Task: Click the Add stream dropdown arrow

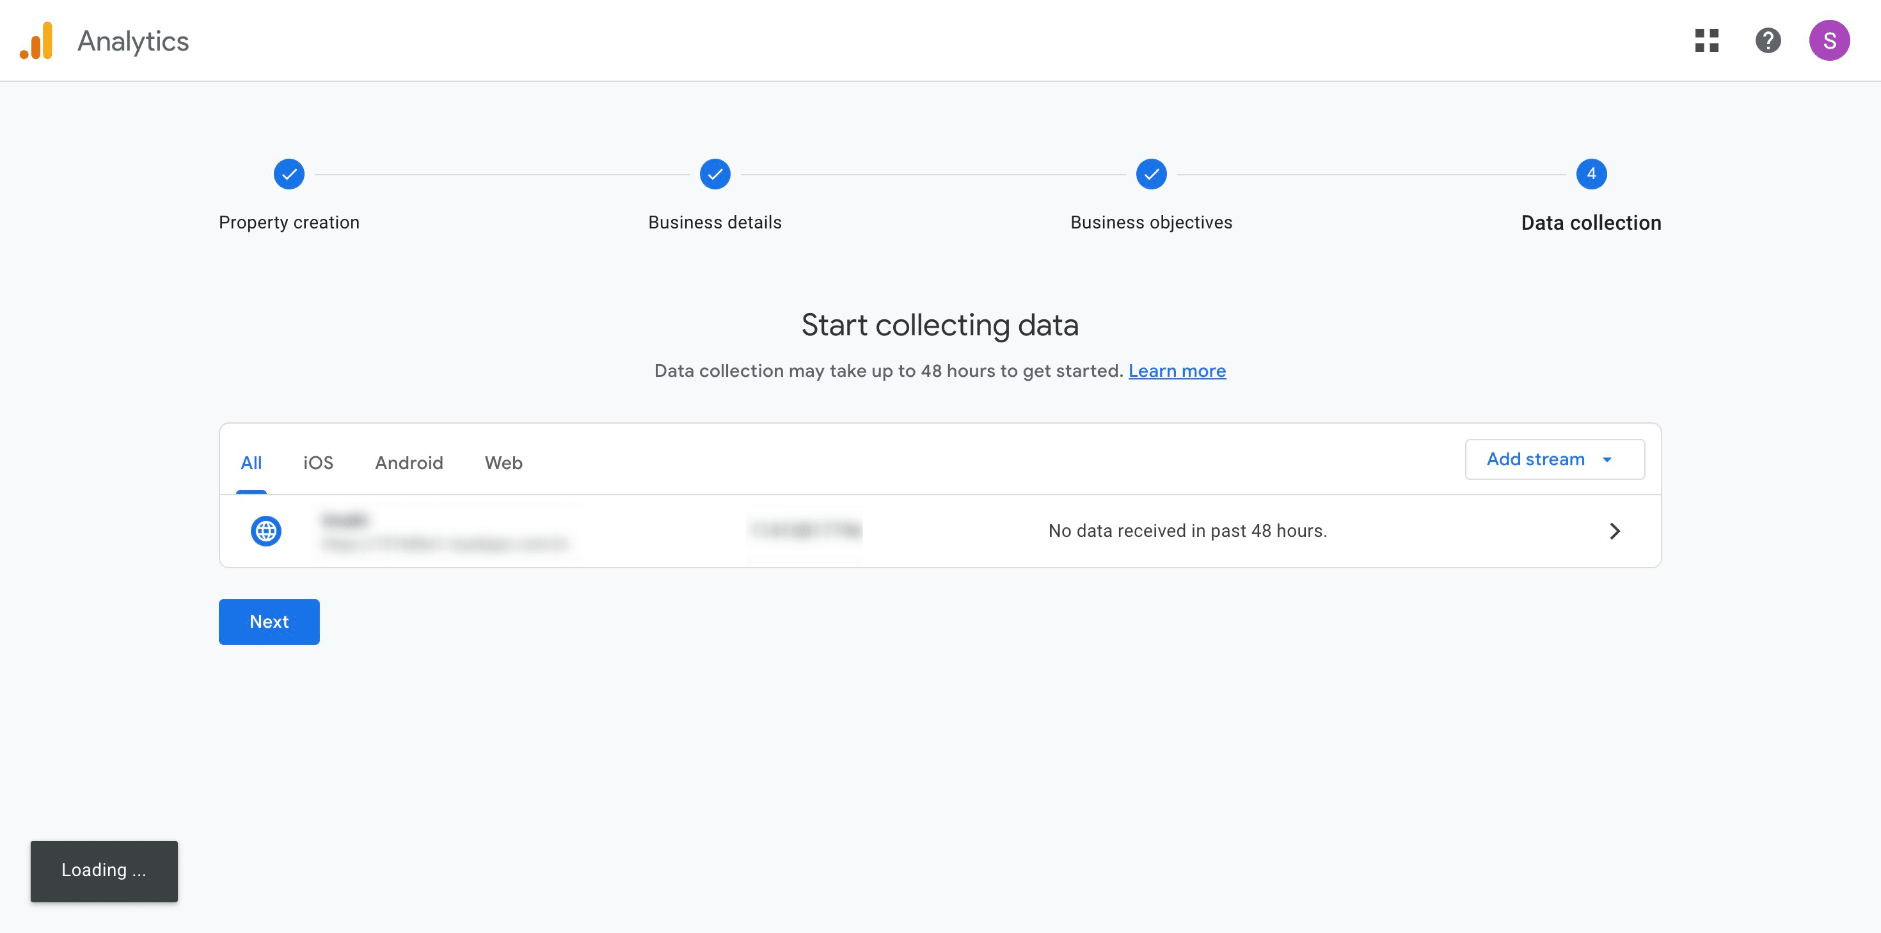Action: coord(1607,459)
